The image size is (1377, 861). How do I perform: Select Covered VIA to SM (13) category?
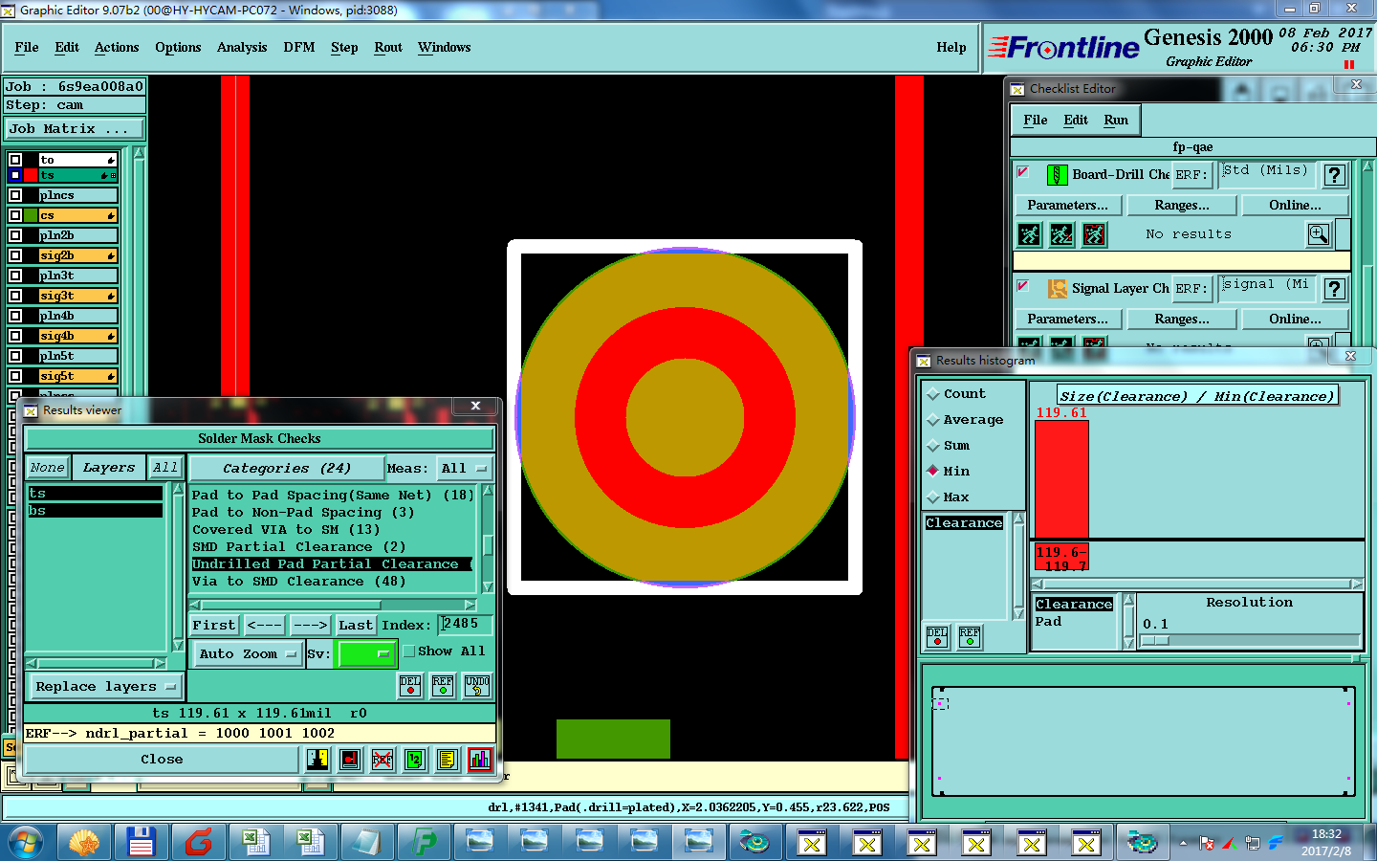pyautogui.click(x=285, y=530)
